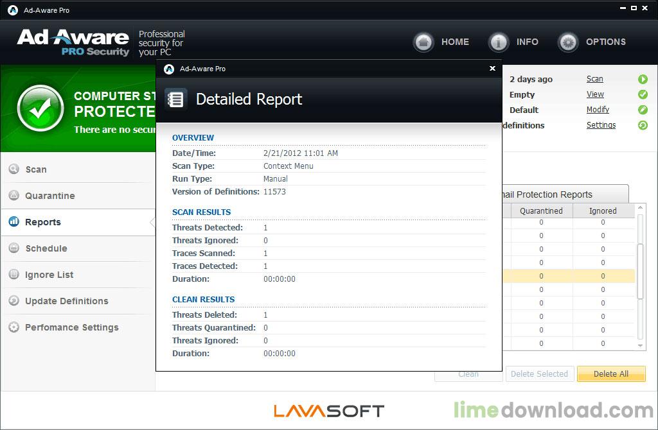Open the Ignore List
The height and width of the screenshot is (430, 658).
[49, 275]
